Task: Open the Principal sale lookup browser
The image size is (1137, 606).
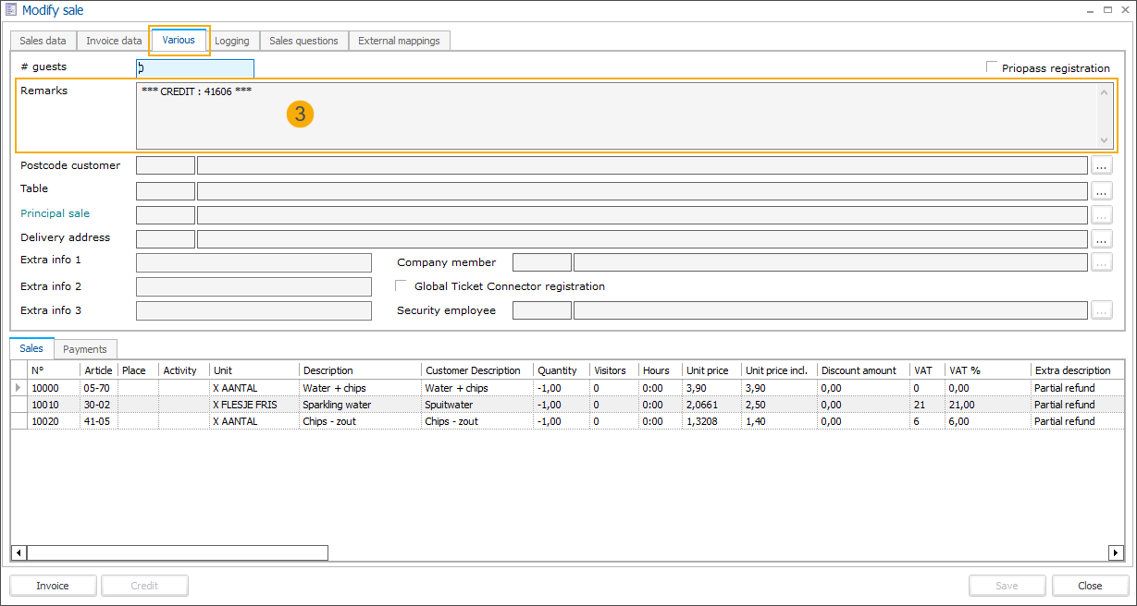Action: click(x=1102, y=213)
